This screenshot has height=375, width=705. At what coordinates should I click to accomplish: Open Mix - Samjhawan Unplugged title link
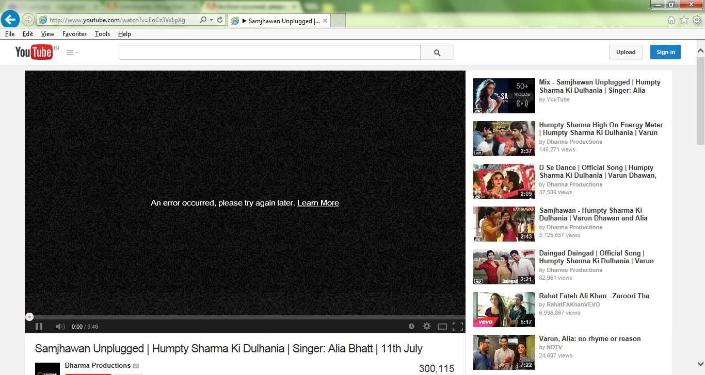[x=600, y=86]
